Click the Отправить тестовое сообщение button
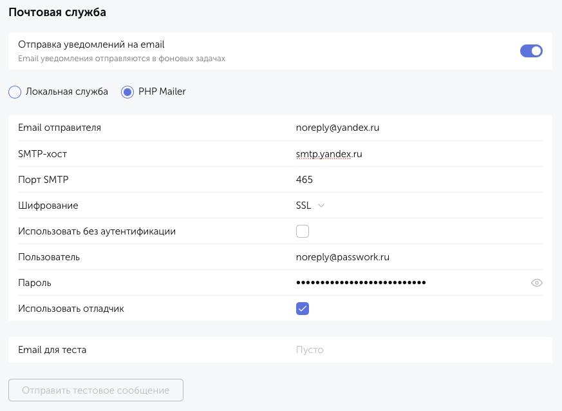The image size is (562, 411). coord(96,390)
